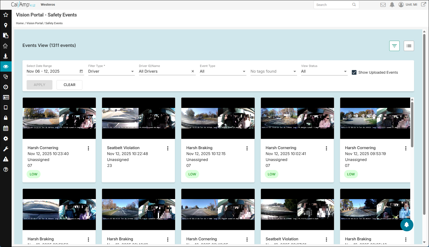Image resolution: width=429 pixels, height=247 pixels.
Task: Switch to list view icon button
Action: pos(409,46)
